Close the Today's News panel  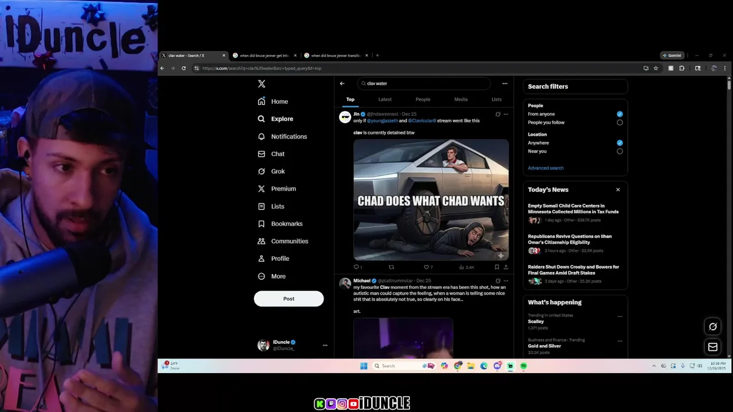[x=618, y=189]
